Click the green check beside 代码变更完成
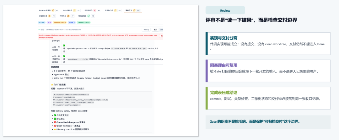Image resolution: width=339 pixels, height=140 pixels. tap(55, 115)
